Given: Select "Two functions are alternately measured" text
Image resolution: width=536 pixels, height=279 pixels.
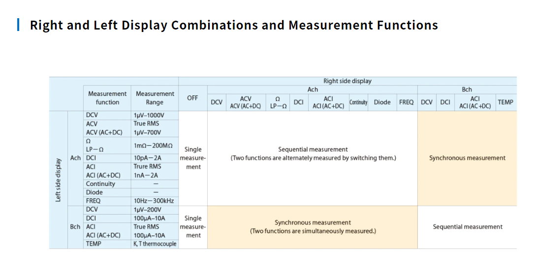Looking at the screenshot, I should point(313,158).
